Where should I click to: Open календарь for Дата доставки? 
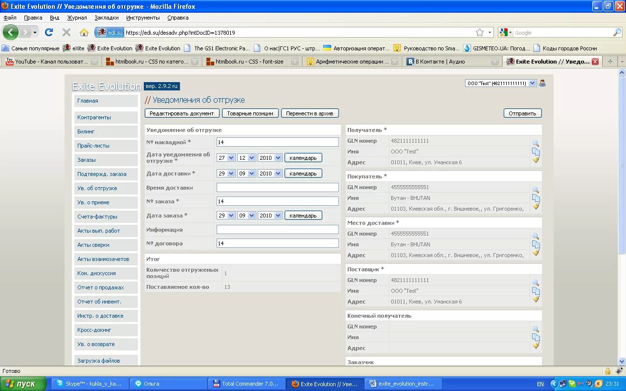pos(303,174)
